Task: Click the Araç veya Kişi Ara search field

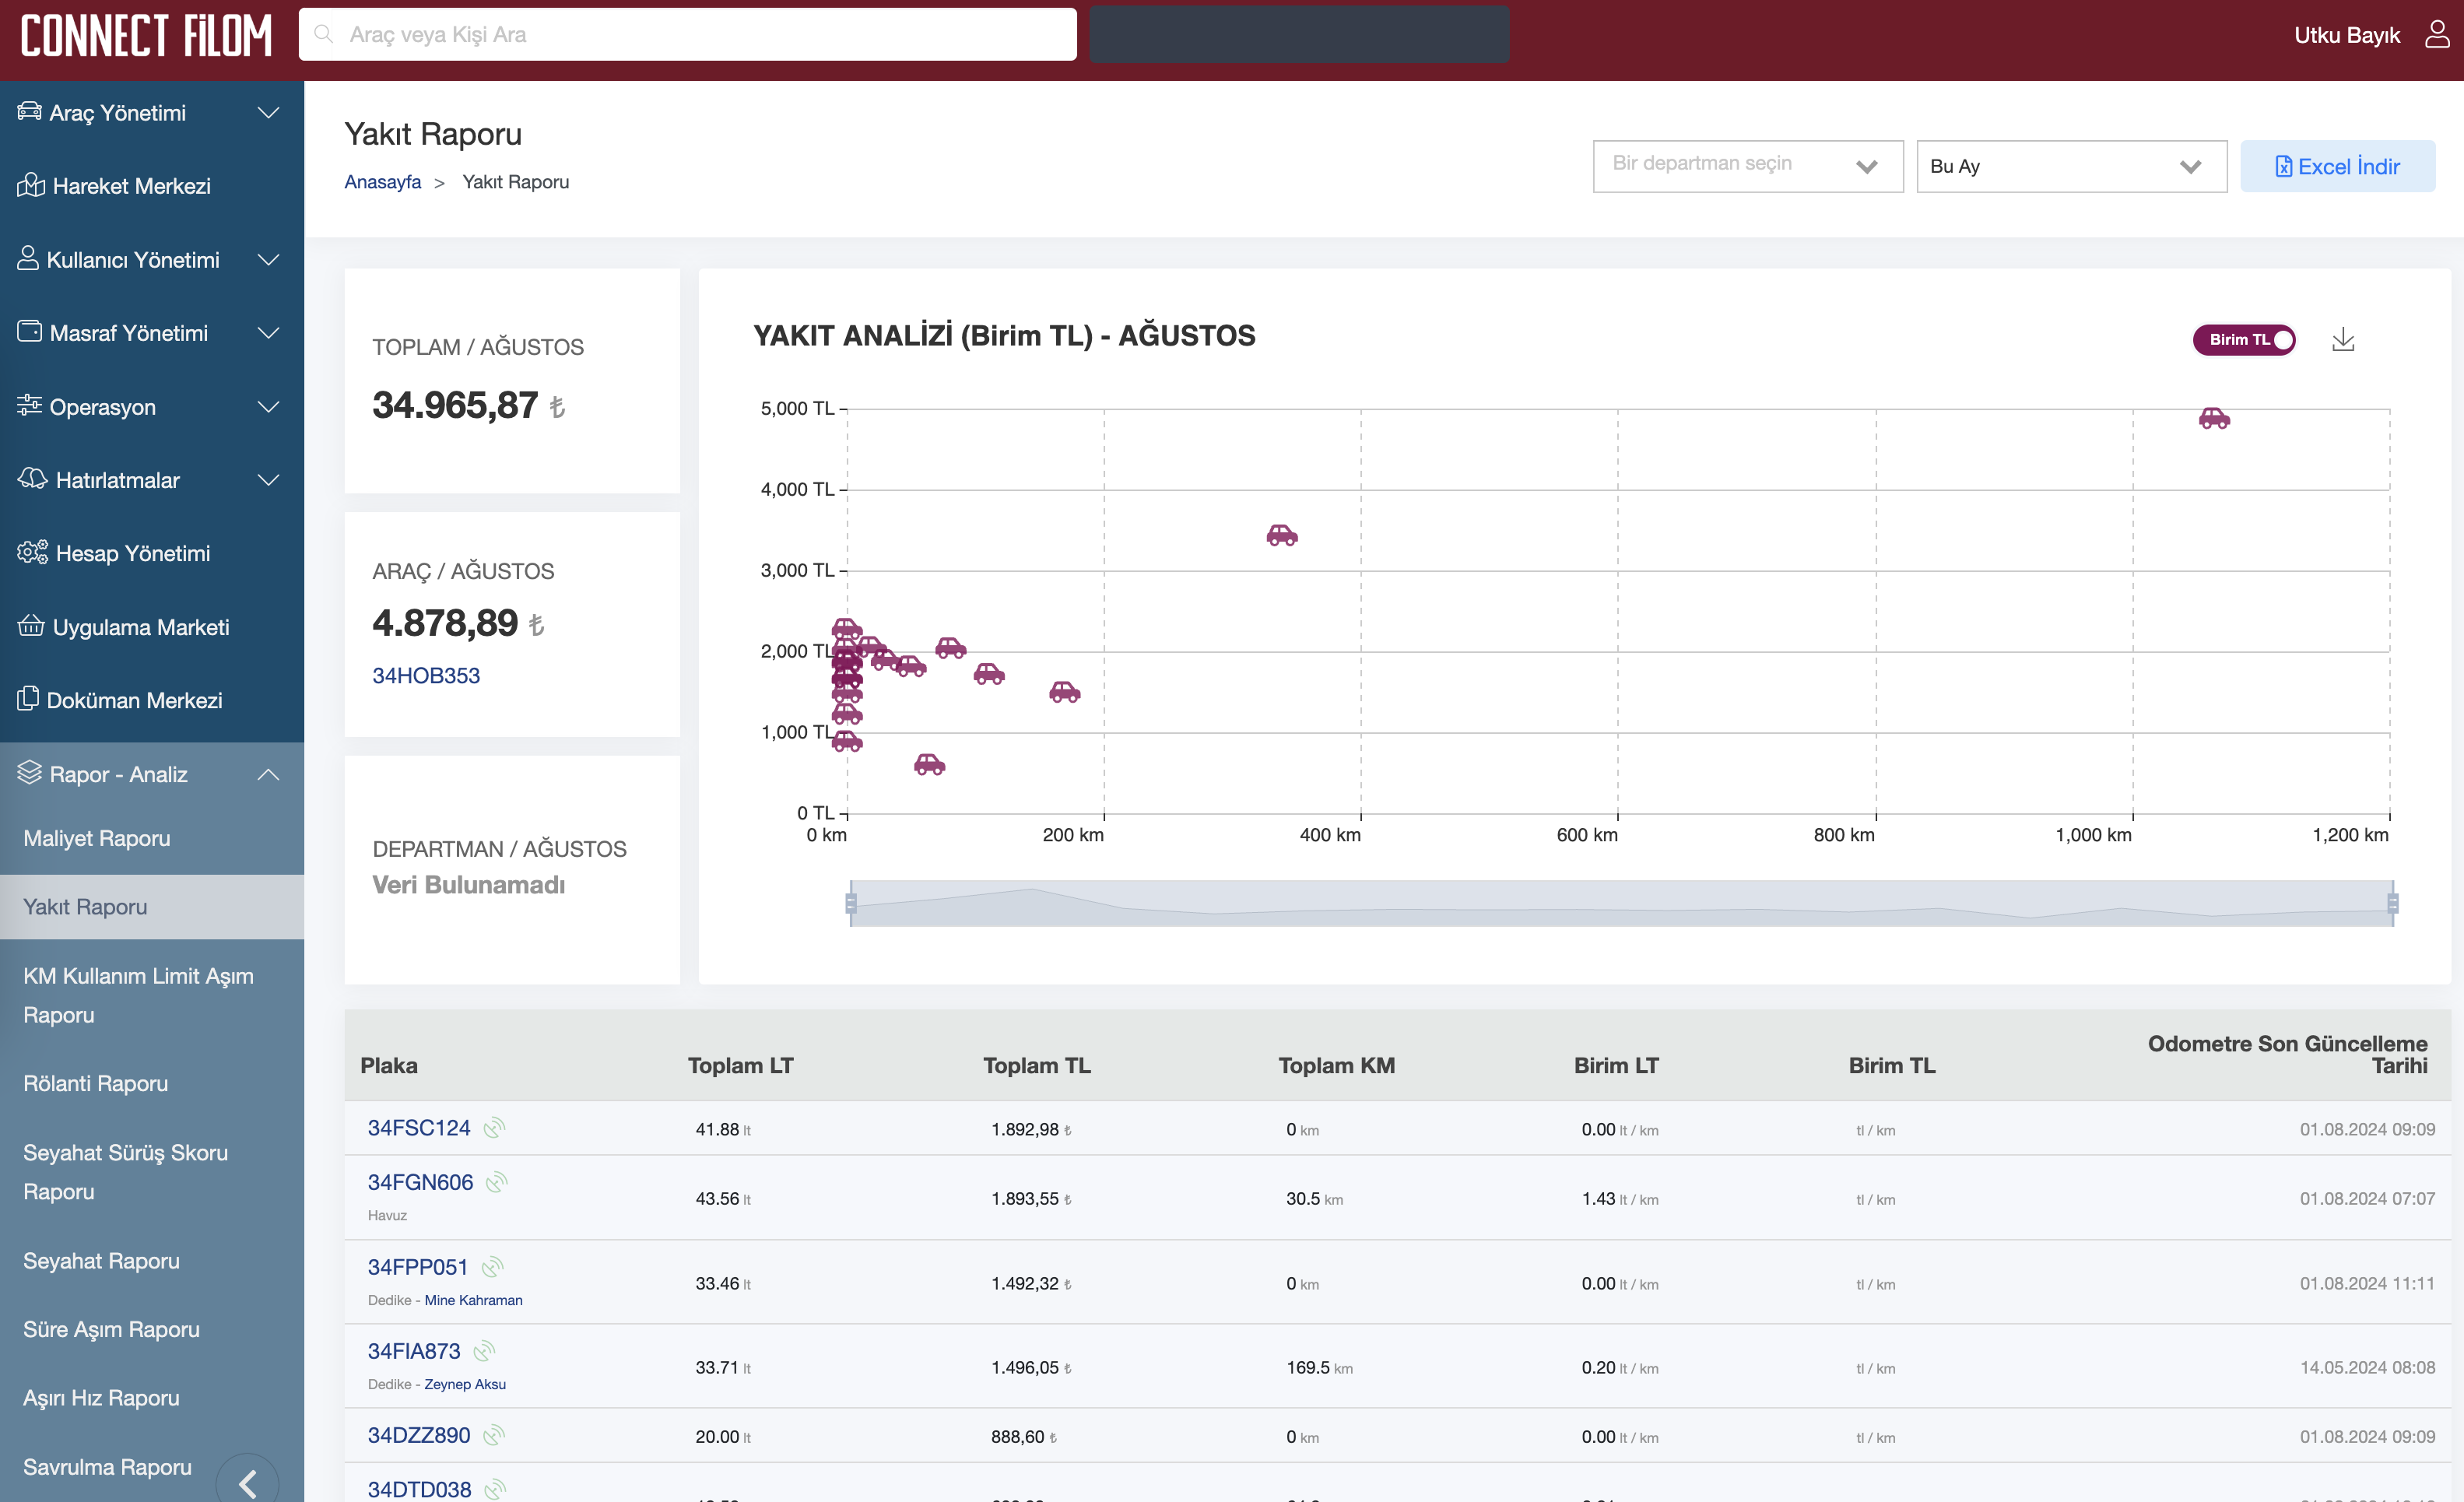Action: click(x=687, y=34)
